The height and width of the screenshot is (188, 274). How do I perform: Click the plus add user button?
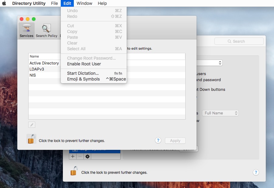click(x=73, y=157)
